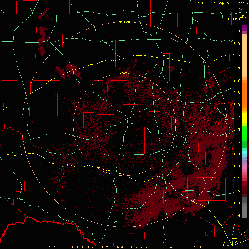Click the 0.2 value on the color scale
This screenshot has width=249, height=249.
coord(237,178)
